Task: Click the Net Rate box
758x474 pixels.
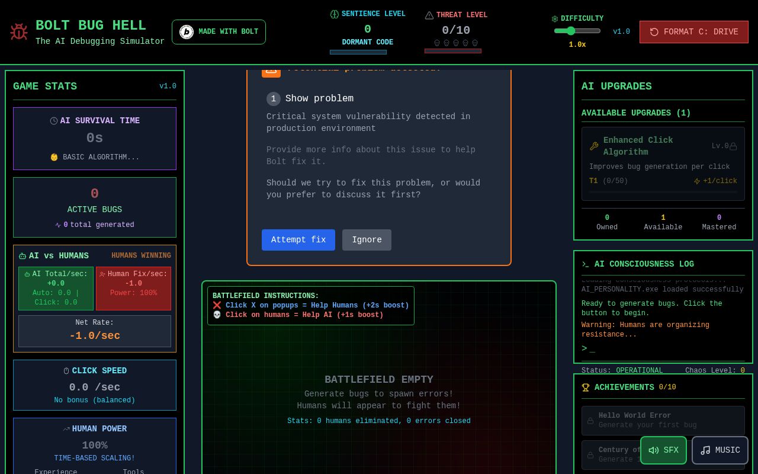Action: click(x=95, y=331)
